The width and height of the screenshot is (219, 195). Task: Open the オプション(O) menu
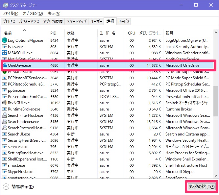[33, 13]
